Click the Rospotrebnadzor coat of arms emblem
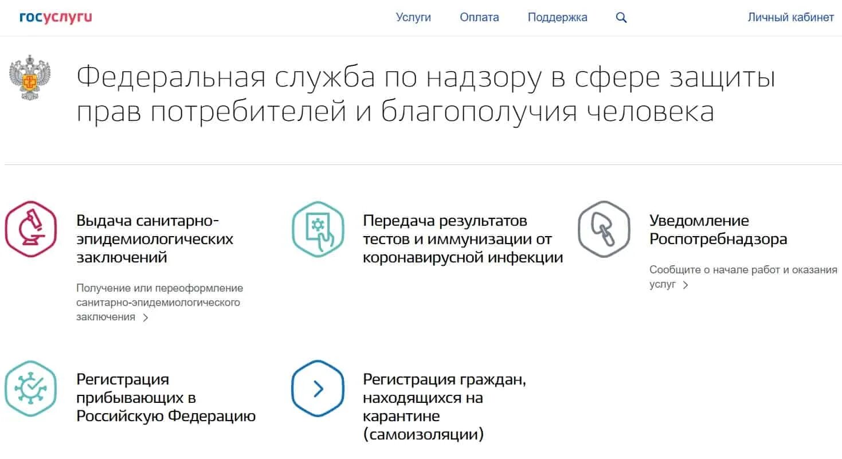 click(x=30, y=77)
